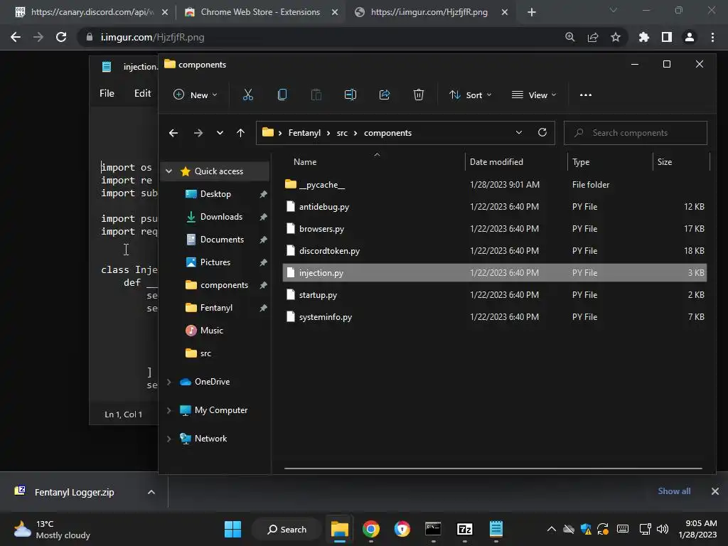Sort by the Date modified column header

[x=496, y=162]
